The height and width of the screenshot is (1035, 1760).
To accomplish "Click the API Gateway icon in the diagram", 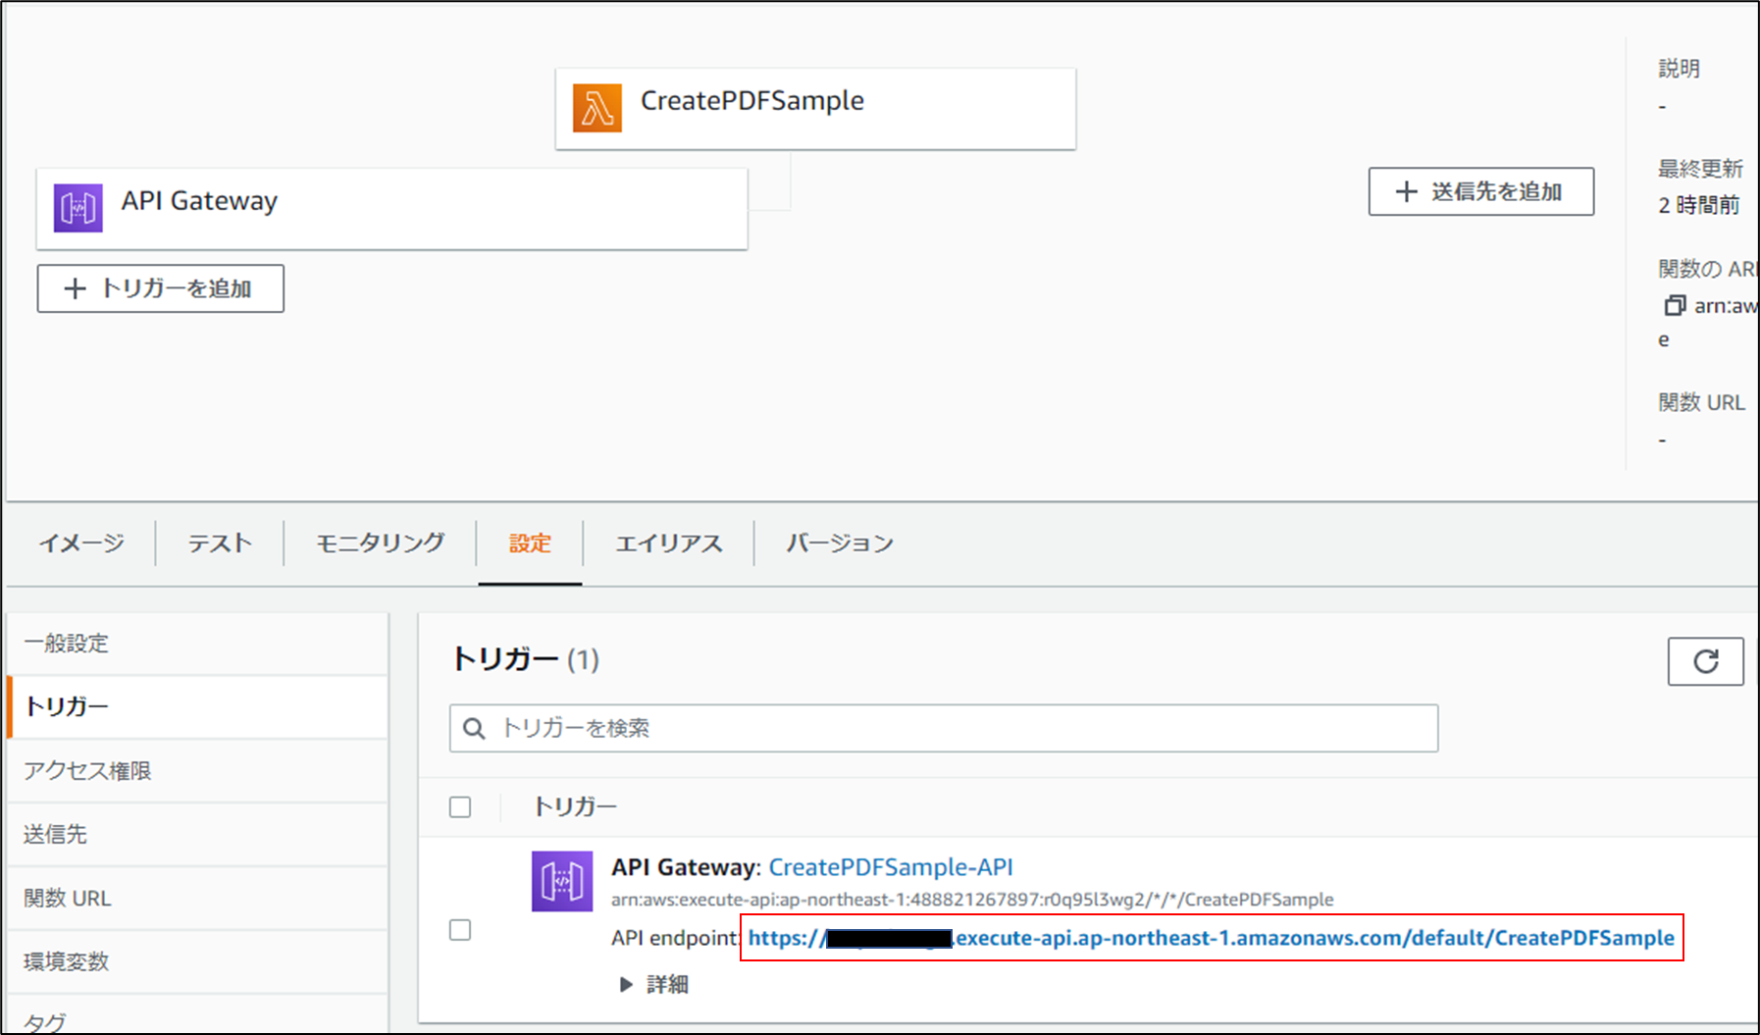I will pyautogui.click(x=78, y=207).
